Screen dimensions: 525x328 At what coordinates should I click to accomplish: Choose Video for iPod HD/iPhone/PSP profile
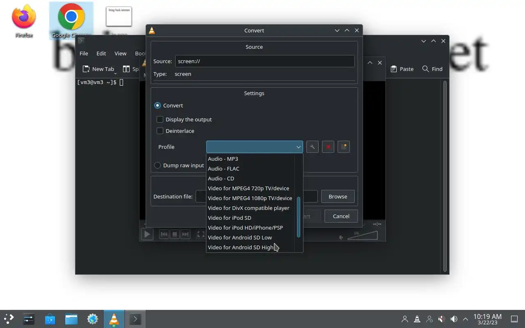[x=251, y=228]
